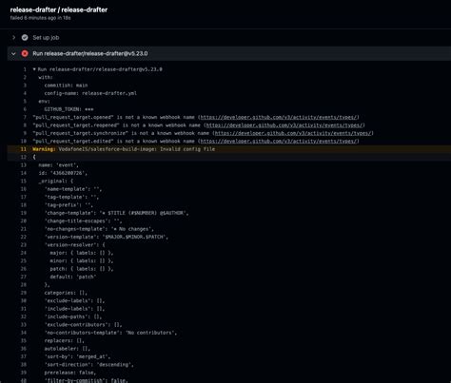This screenshot has height=383, width=451.
Task: Expand the Set up job step
Action: [13, 37]
